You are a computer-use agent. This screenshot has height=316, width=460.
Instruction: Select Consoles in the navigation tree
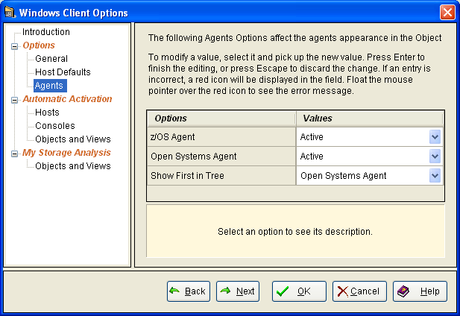pyautogui.click(x=54, y=126)
